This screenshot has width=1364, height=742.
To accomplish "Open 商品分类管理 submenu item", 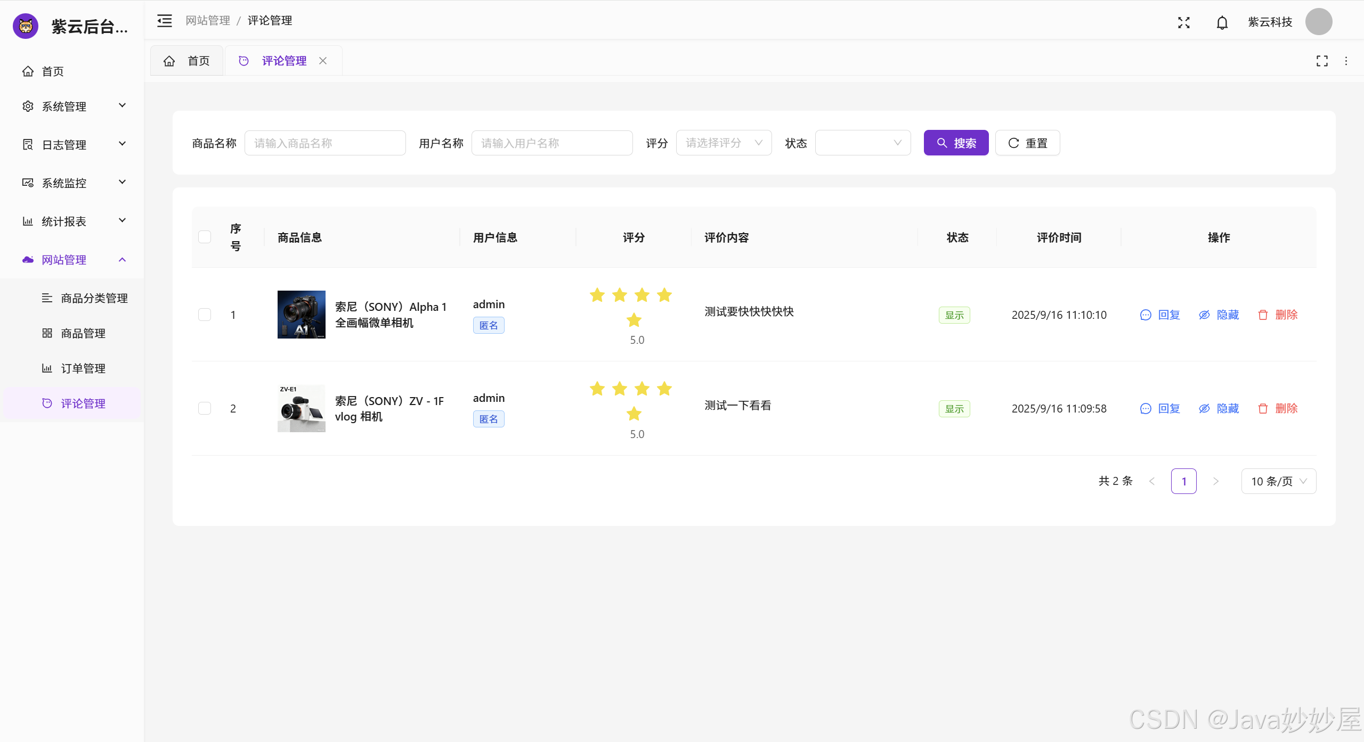I will [x=72, y=298].
